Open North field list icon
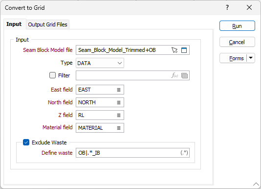 point(119,103)
